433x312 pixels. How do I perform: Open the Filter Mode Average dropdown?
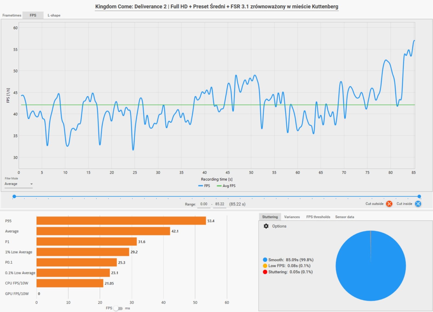pos(18,184)
